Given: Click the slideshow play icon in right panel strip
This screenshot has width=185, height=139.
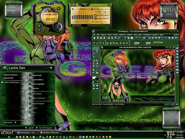Looking at the screenshot, I should pos(177,67).
